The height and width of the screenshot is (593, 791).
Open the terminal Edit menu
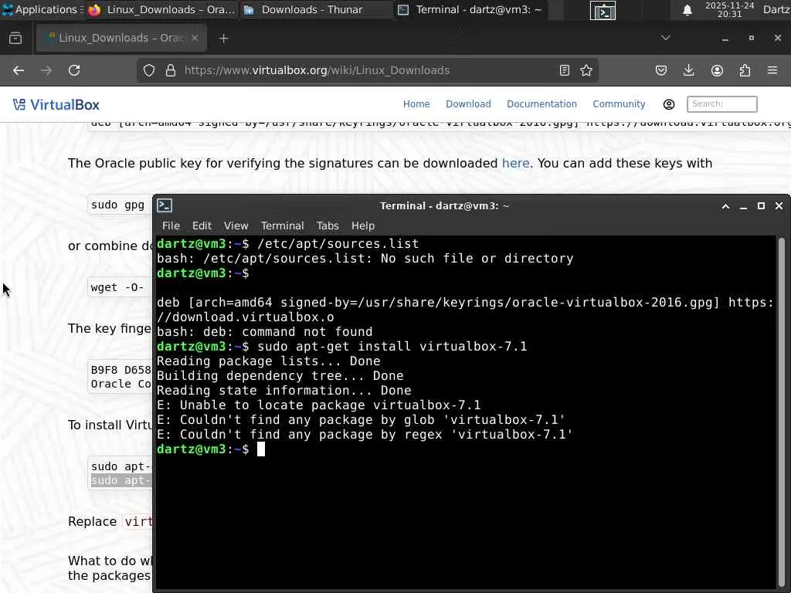[x=202, y=226]
